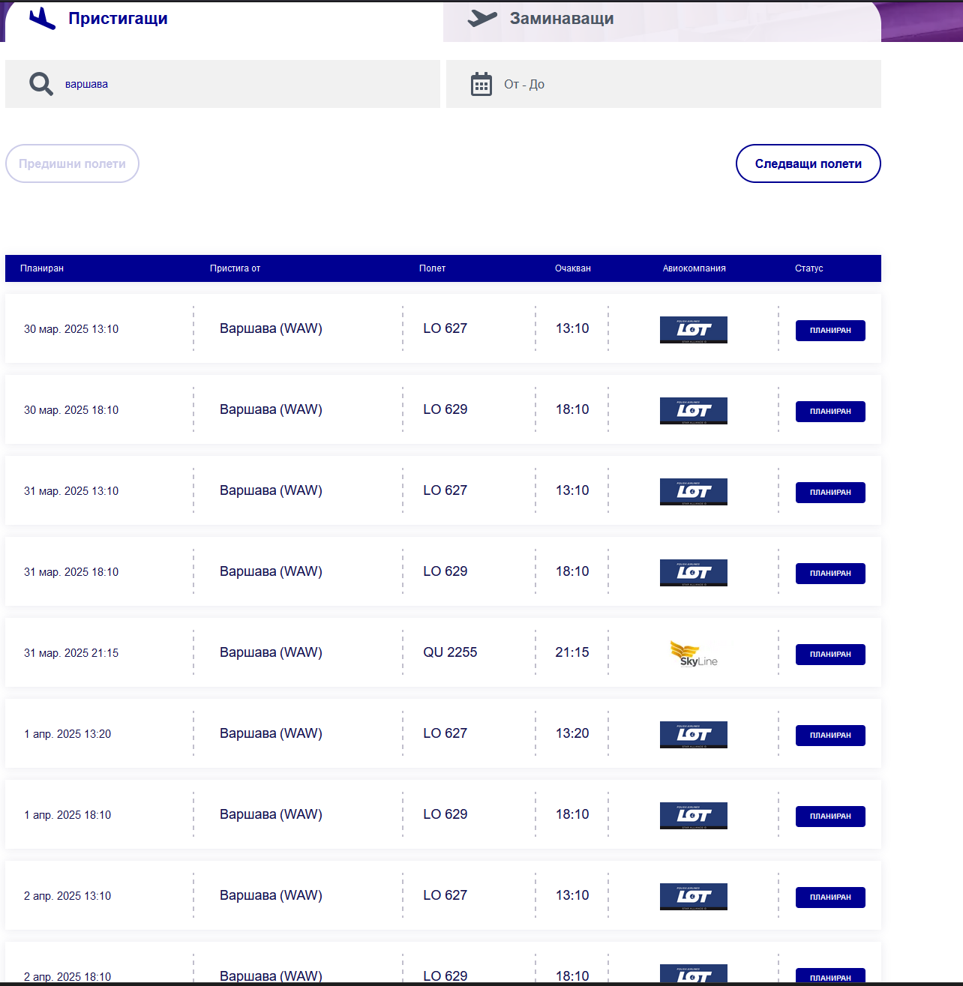
Task: Click LOT logo for 31 мар. 18:10 flight
Action: click(x=694, y=573)
